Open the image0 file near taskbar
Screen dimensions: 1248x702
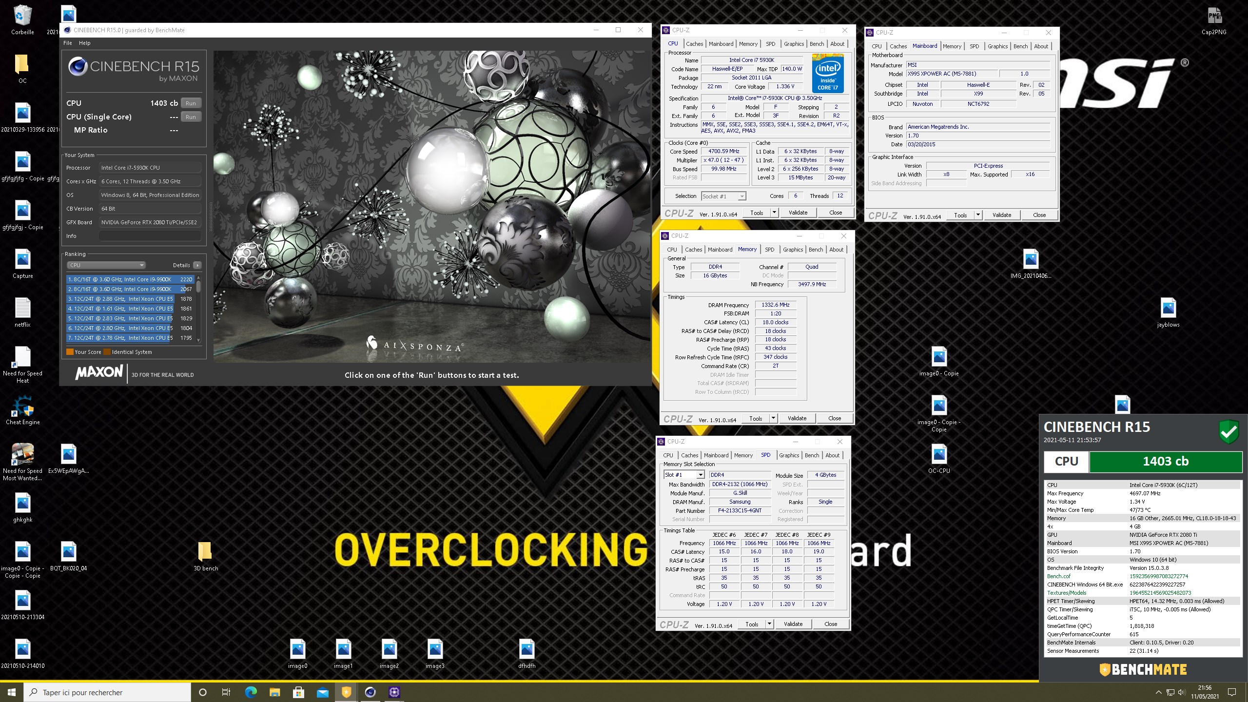(298, 654)
